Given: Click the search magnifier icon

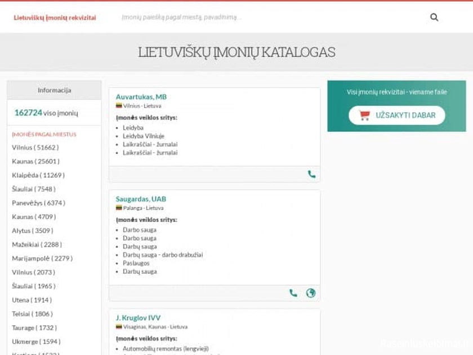Looking at the screenshot, I should pyautogui.click(x=434, y=17).
